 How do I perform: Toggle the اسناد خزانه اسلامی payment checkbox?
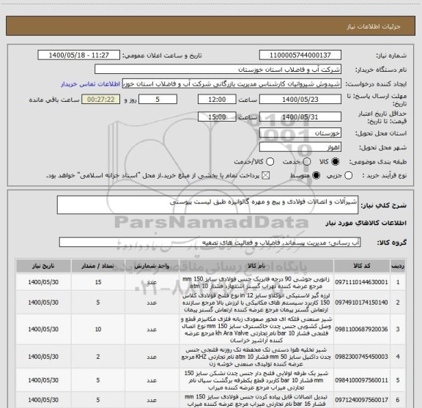point(266,176)
